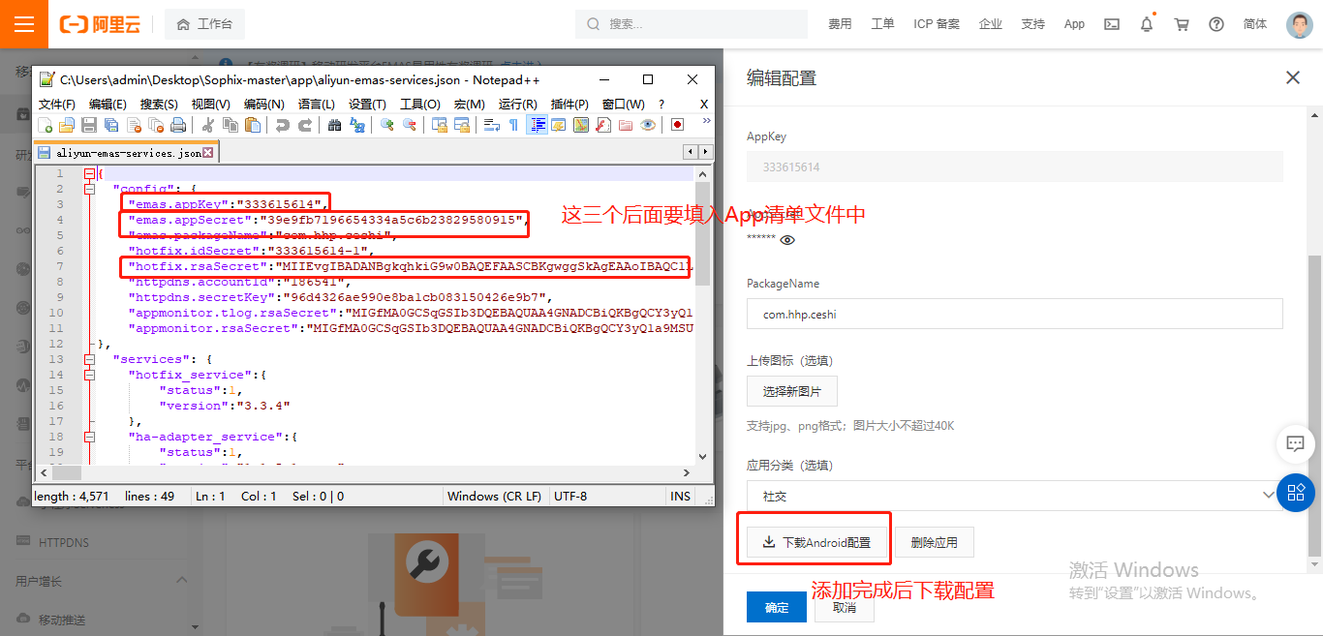
Task: Open the 编码(N) menu
Action: (263, 104)
